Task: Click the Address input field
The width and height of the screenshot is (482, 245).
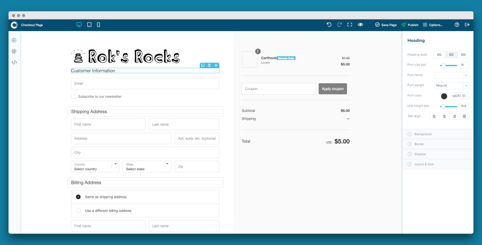Action: (121, 139)
